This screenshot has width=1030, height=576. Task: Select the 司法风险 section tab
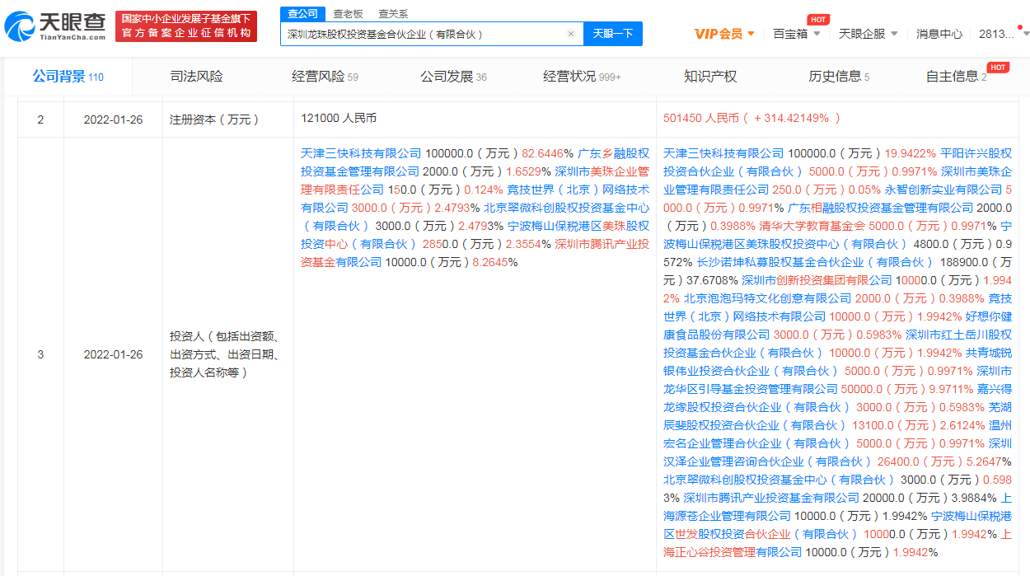coord(196,77)
